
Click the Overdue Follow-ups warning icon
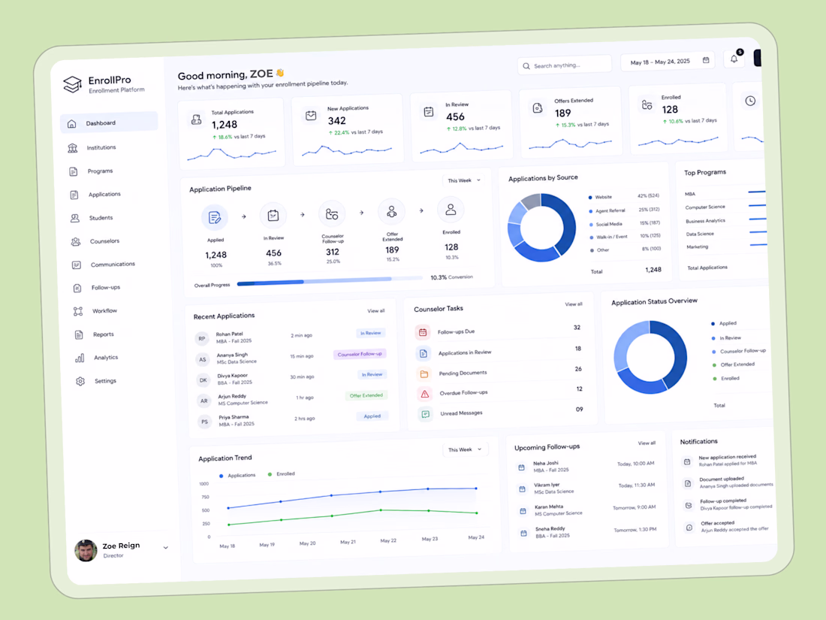tap(424, 395)
